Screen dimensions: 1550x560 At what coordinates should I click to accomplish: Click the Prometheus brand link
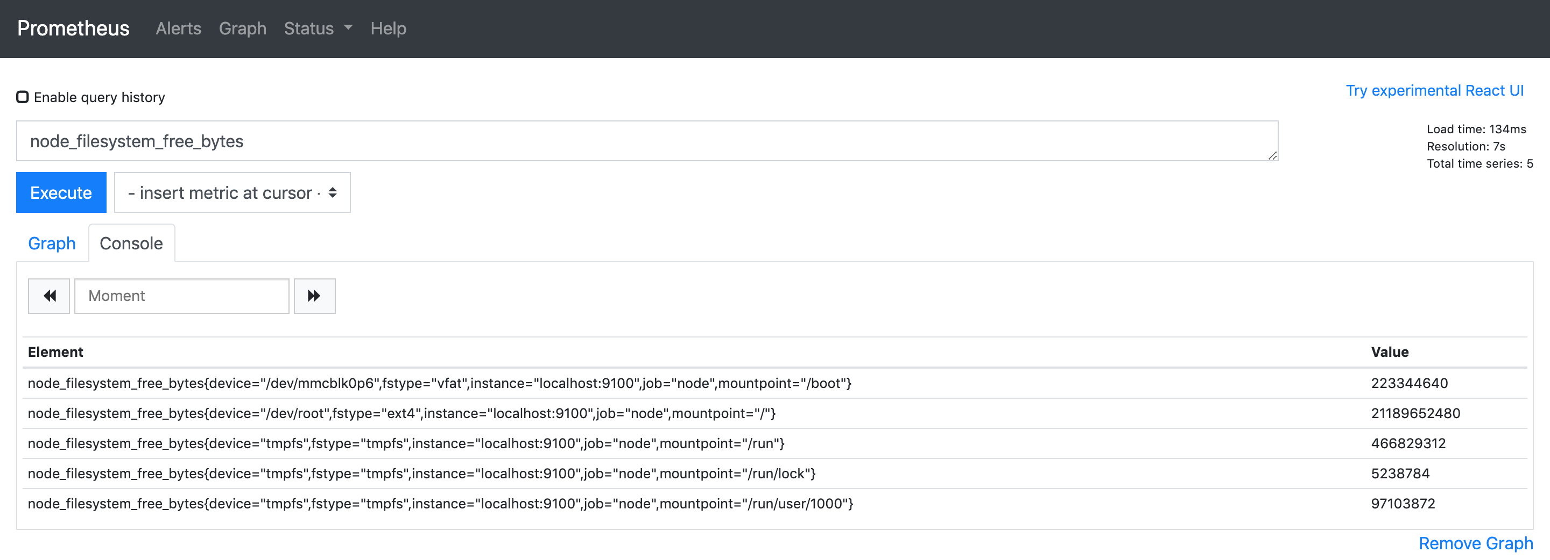click(73, 28)
